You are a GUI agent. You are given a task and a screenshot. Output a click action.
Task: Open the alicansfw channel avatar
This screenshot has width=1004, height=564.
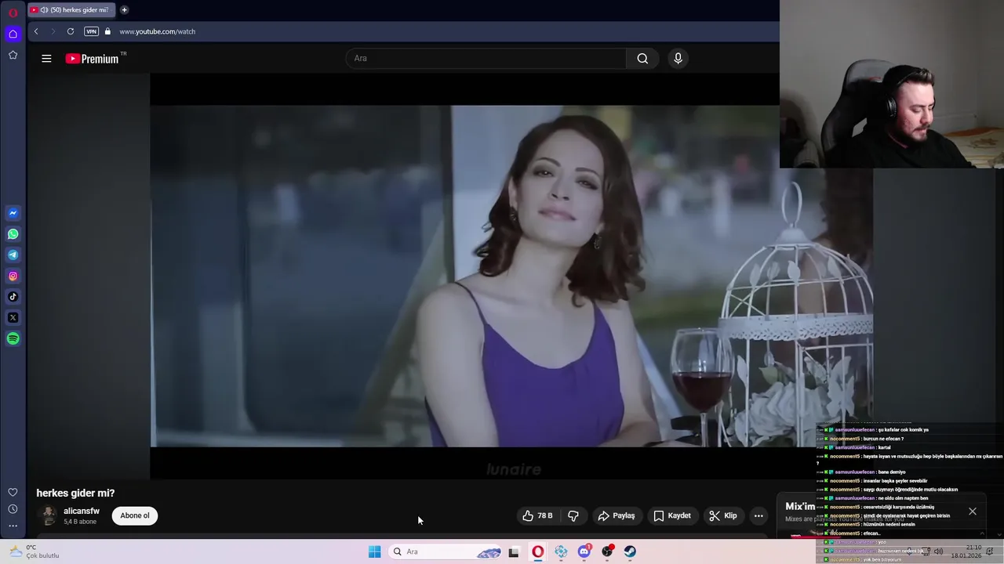[49, 515]
